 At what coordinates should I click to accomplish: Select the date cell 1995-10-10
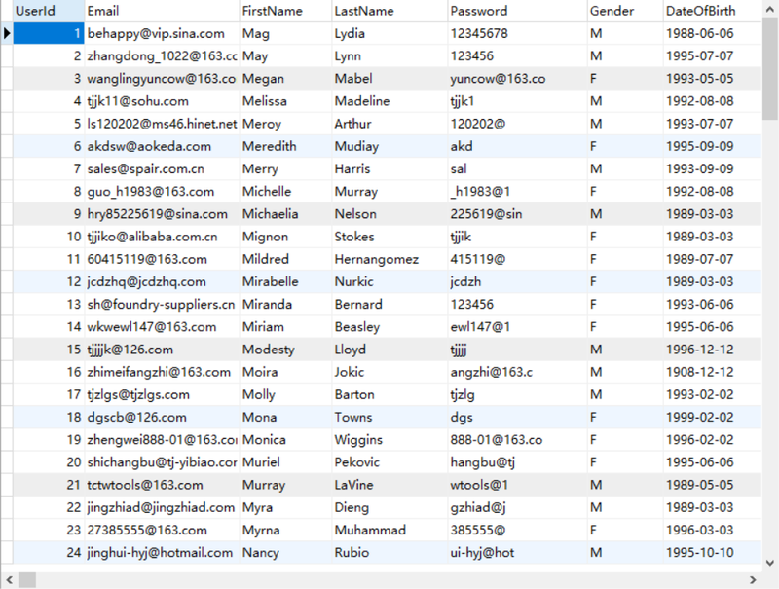point(712,552)
